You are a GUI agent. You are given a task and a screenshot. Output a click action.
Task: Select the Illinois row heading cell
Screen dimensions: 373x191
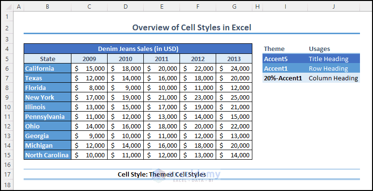48,107
